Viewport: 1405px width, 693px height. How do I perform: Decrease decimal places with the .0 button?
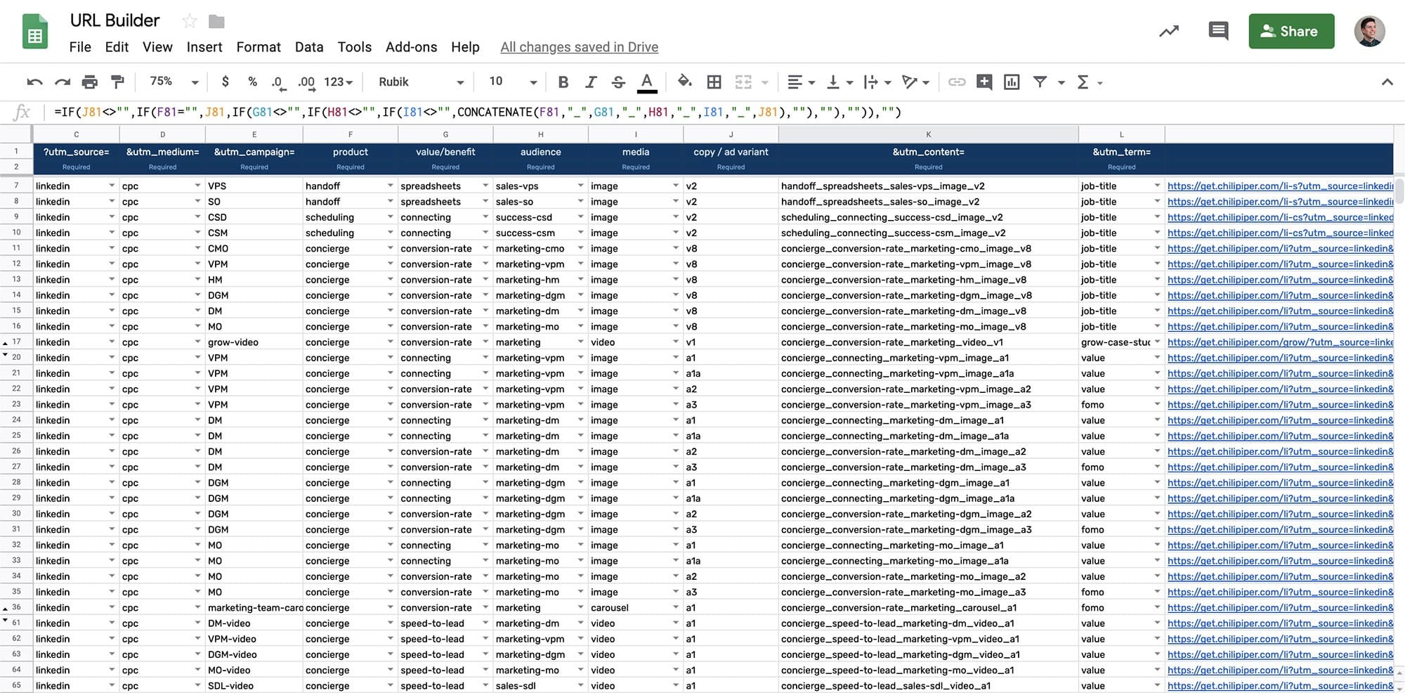coord(278,82)
